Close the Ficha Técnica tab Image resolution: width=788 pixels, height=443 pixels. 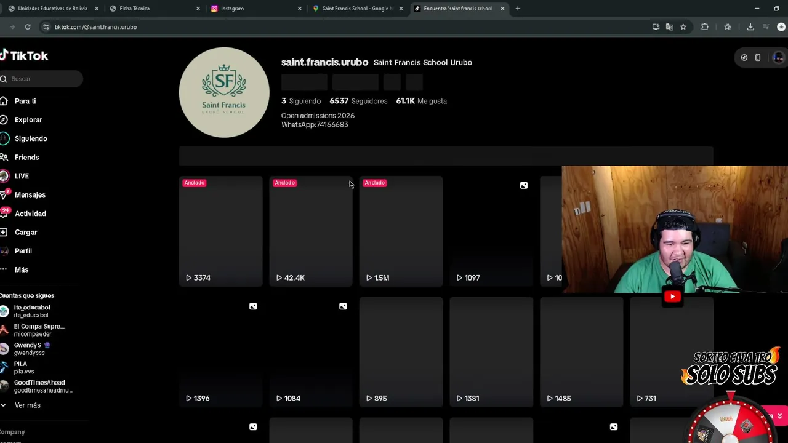[x=198, y=9]
